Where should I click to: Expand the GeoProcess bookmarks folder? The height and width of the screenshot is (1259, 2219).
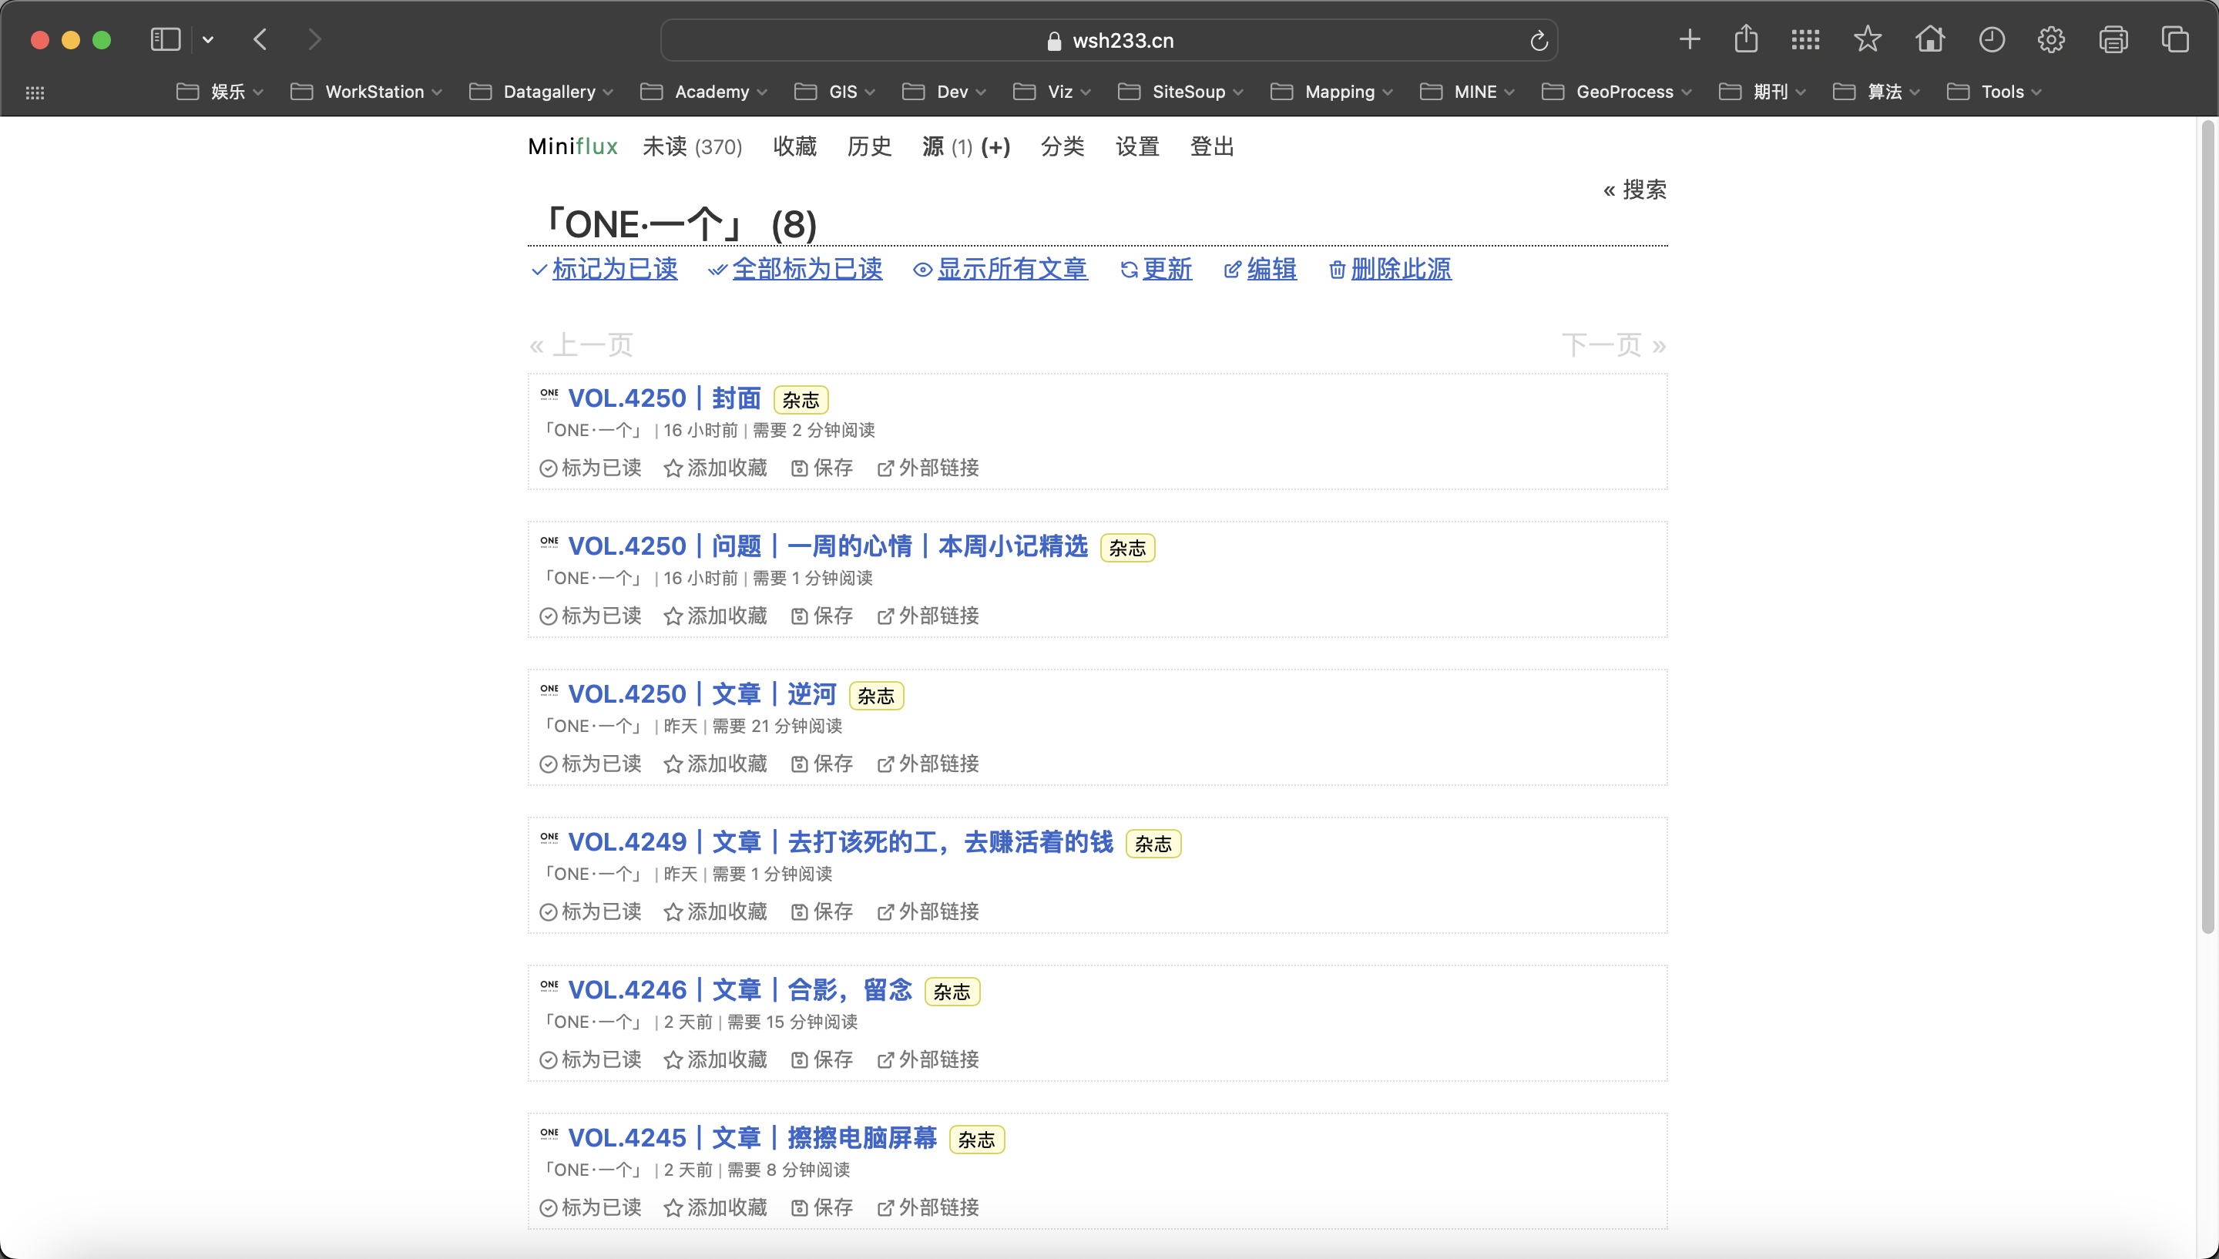click(1616, 92)
